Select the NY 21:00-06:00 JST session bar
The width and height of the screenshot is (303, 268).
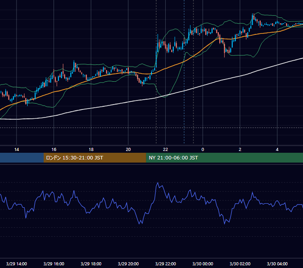click(224, 158)
